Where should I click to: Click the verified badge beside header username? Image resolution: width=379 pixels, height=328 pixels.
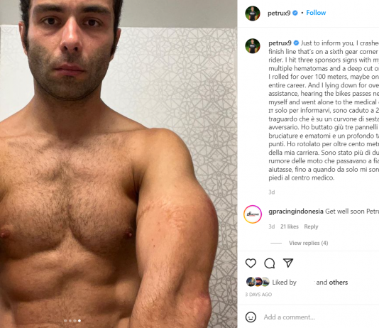point(295,13)
